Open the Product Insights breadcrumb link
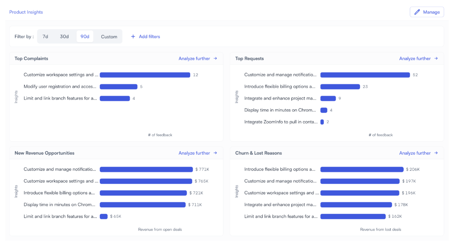The width and height of the screenshot is (460, 244). tap(26, 12)
